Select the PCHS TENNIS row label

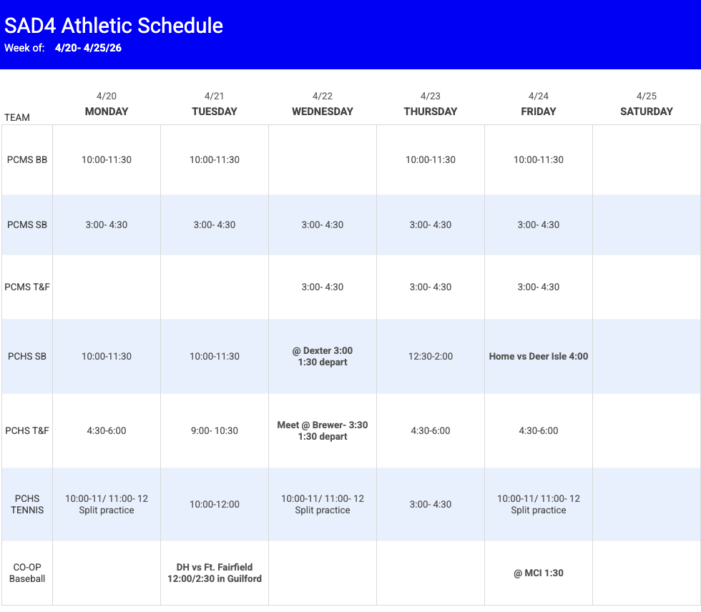coord(27,504)
